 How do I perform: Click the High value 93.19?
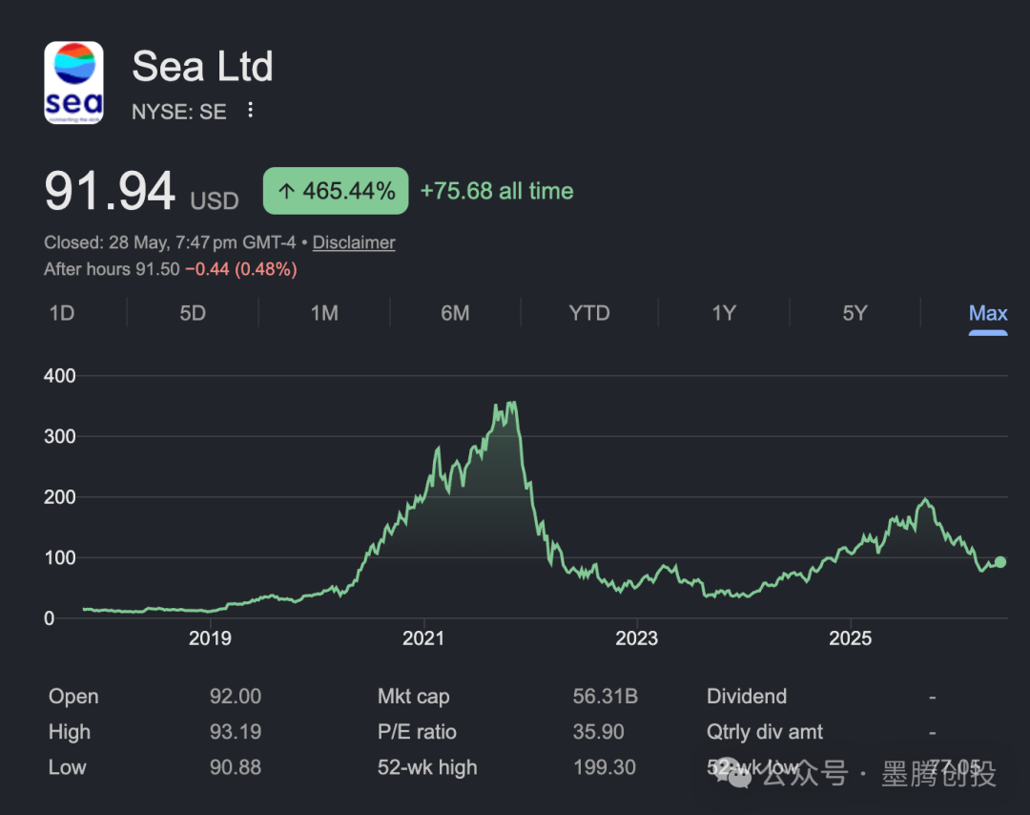pos(236,732)
